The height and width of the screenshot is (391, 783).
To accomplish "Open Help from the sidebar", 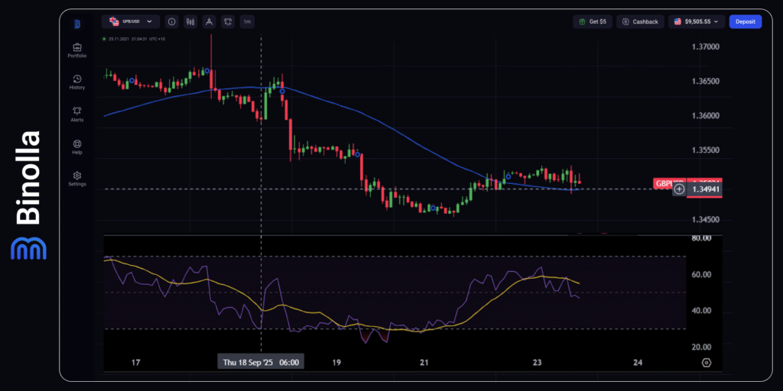I will 76,146.
